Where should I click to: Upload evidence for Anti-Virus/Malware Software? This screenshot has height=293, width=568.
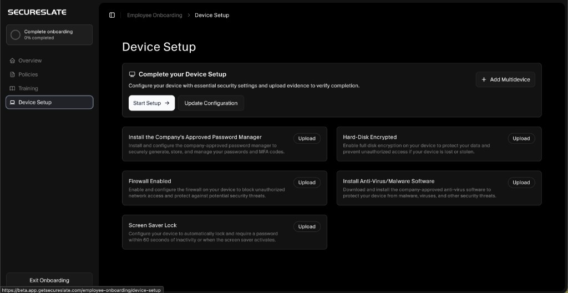click(521, 183)
